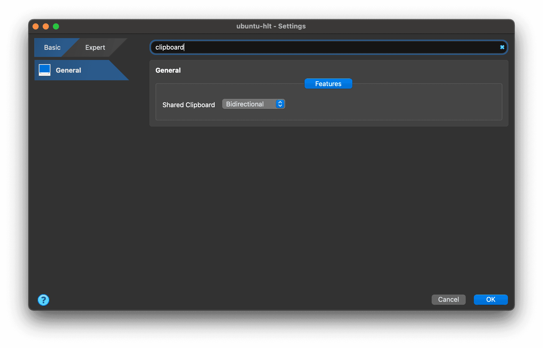Switch to the Expert settings mode
This screenshot has width=543, height=348.
95,48
